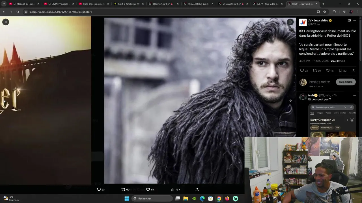Screen dimensions: 362x203
Task: Click the page vertical scrollbar
Action: pos(361,39)
